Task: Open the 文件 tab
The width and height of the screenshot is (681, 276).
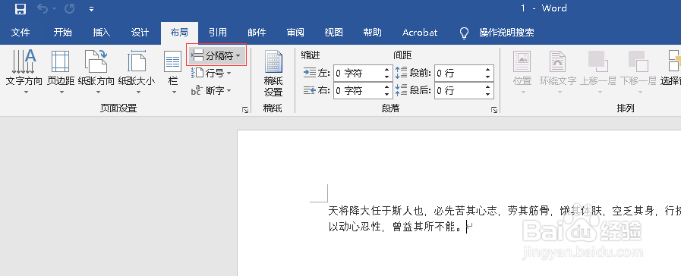Action: click(x=20, y=33)
